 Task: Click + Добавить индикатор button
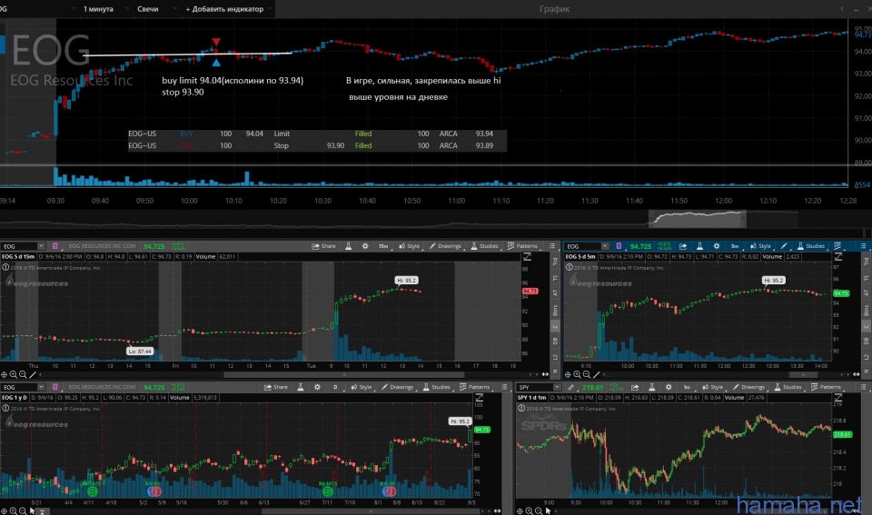pos(224,9)
